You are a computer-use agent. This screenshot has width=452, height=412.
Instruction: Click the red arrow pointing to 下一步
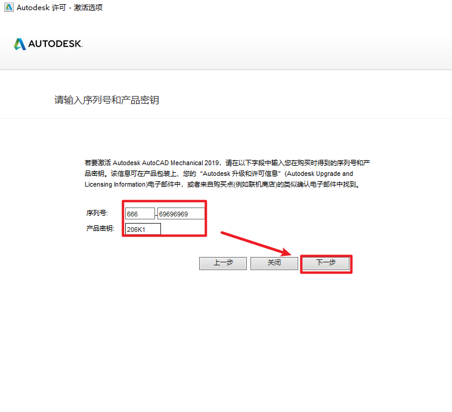(255, 242)
